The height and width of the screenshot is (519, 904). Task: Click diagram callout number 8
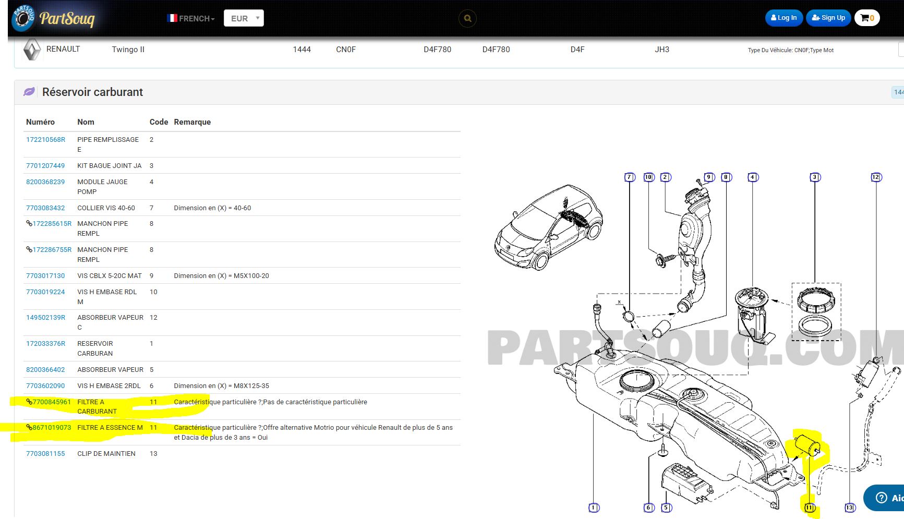[726, 177]
